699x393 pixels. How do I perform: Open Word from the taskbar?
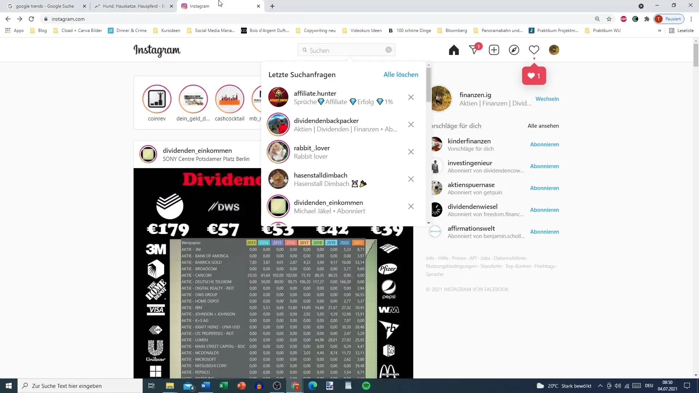pos(206,386)
